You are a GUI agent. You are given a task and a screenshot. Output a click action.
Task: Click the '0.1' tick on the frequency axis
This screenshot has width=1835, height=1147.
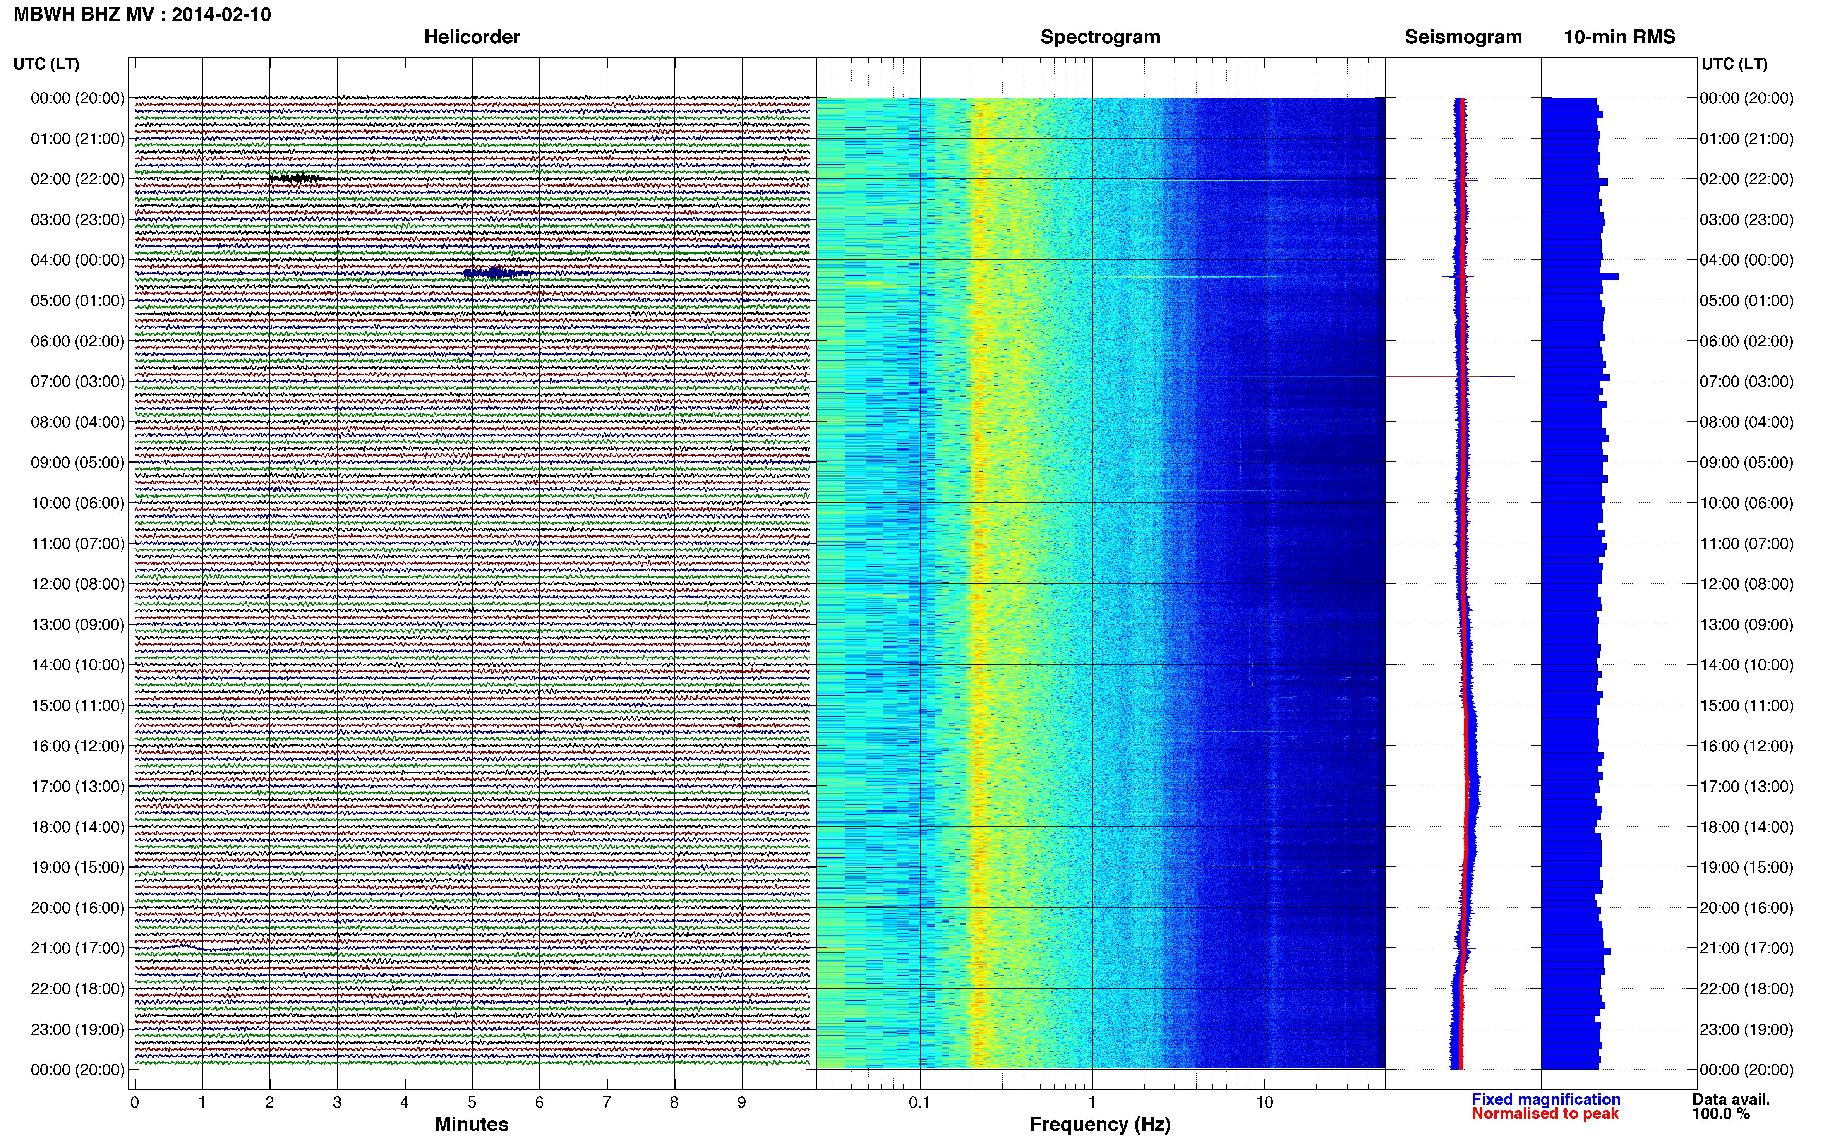(919, 1103)
